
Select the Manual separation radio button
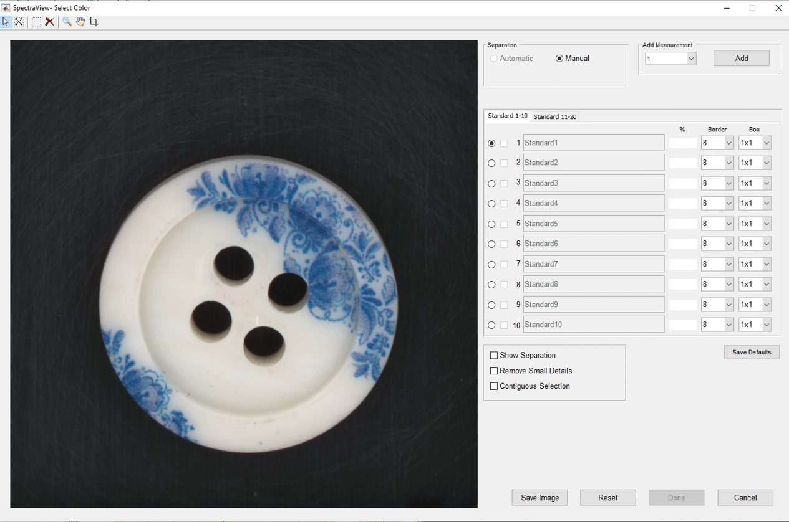pyautogui.click(x=559, y=59)
